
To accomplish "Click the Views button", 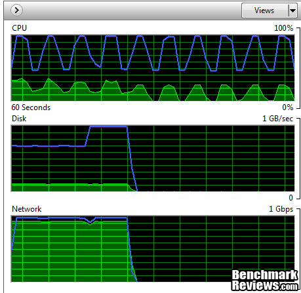I will [265, 10].
